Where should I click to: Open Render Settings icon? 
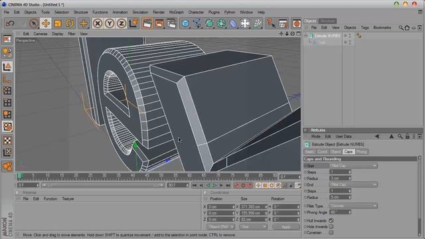[171, 23]
